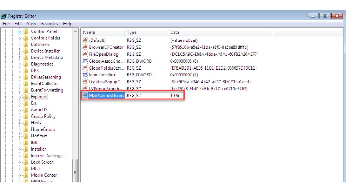Screen dimensions: 346x192
Task: Click the DateTime folder icon
Action: (26, 44)
